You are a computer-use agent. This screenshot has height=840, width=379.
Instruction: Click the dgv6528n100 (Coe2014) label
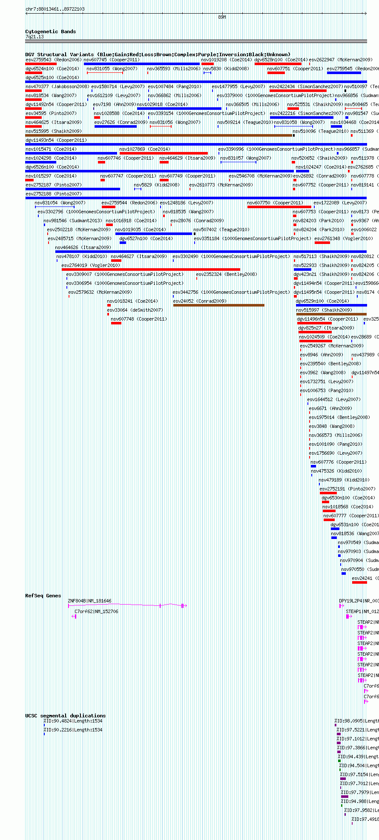[281, 60]
